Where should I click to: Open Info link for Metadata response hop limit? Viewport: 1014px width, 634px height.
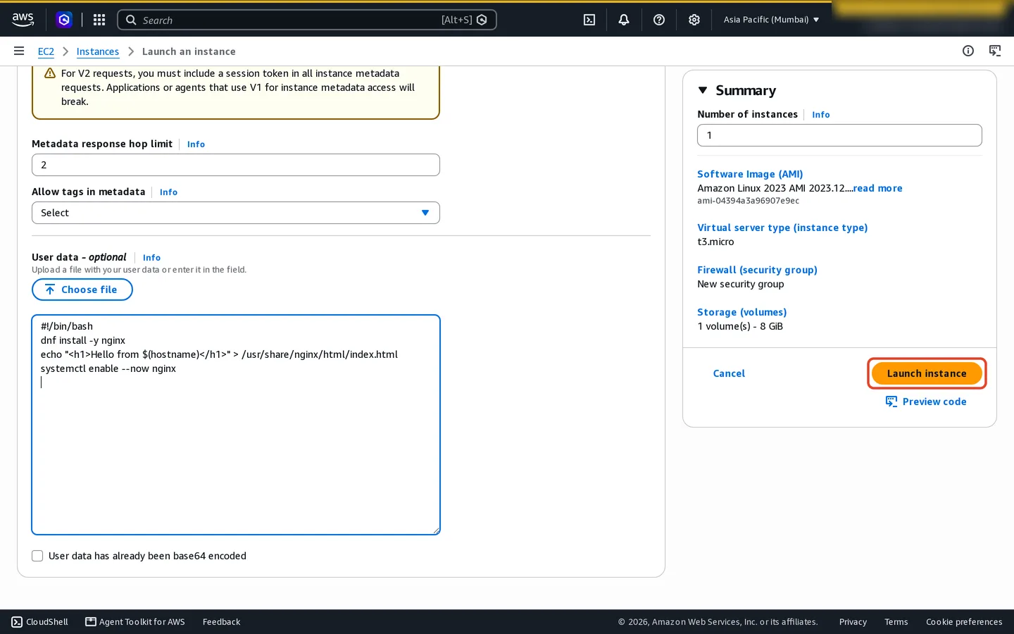(x=196, y=144)
